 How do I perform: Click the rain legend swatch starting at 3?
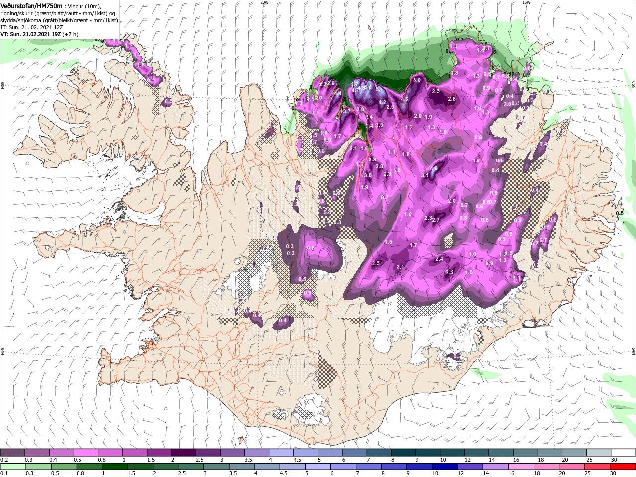(x=216, y=467)
